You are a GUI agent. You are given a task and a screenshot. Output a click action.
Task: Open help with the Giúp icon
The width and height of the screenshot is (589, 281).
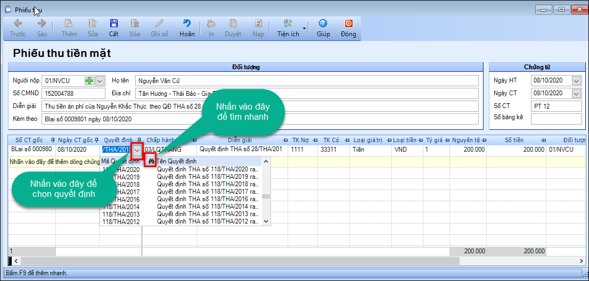tap(323, 29)
